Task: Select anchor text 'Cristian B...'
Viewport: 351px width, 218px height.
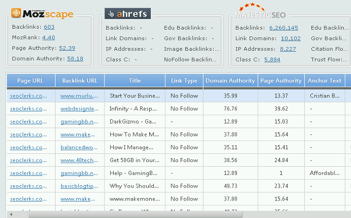Action: point(325,96)
